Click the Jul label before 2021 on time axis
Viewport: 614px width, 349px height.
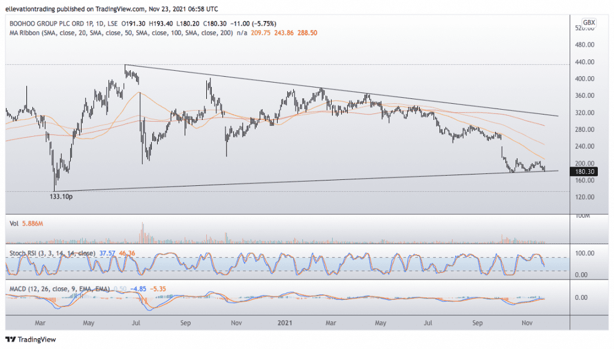pyautogui.click(x=136, y=323)
